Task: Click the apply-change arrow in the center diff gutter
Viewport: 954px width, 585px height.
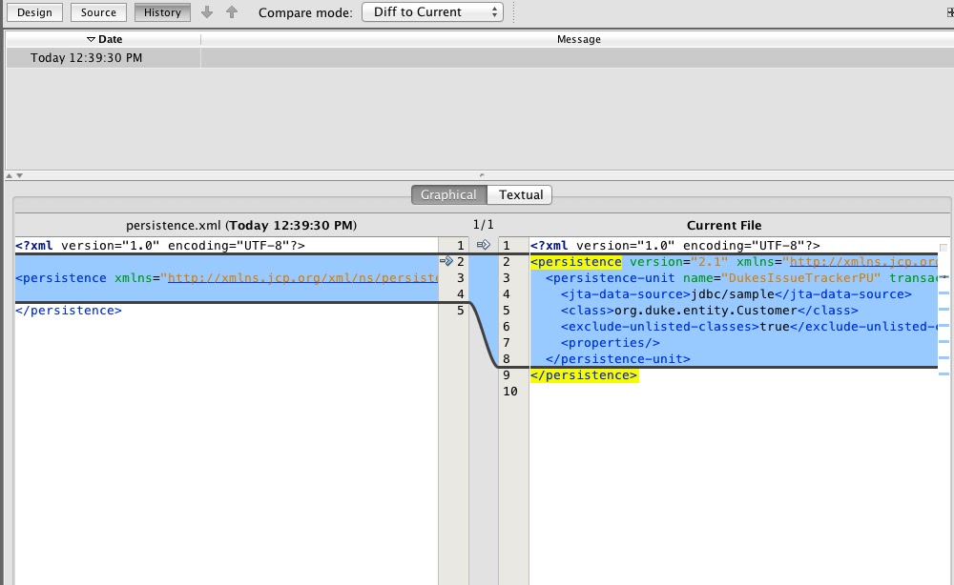Action: tap(483, 244)
